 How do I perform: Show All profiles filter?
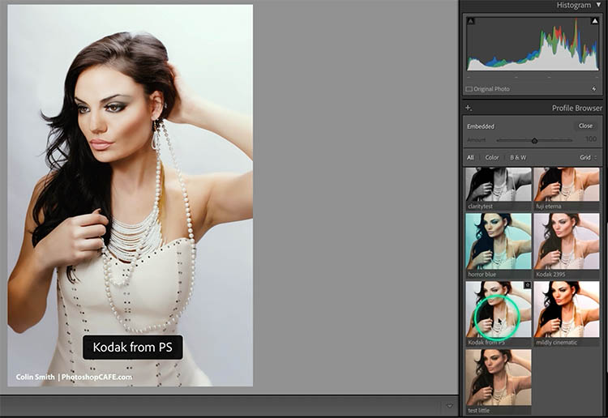coord(470,157)
